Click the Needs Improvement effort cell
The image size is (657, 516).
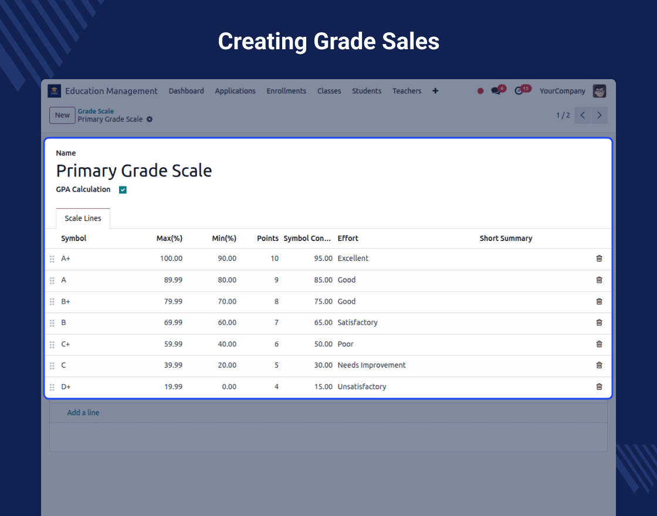[372, 365]
